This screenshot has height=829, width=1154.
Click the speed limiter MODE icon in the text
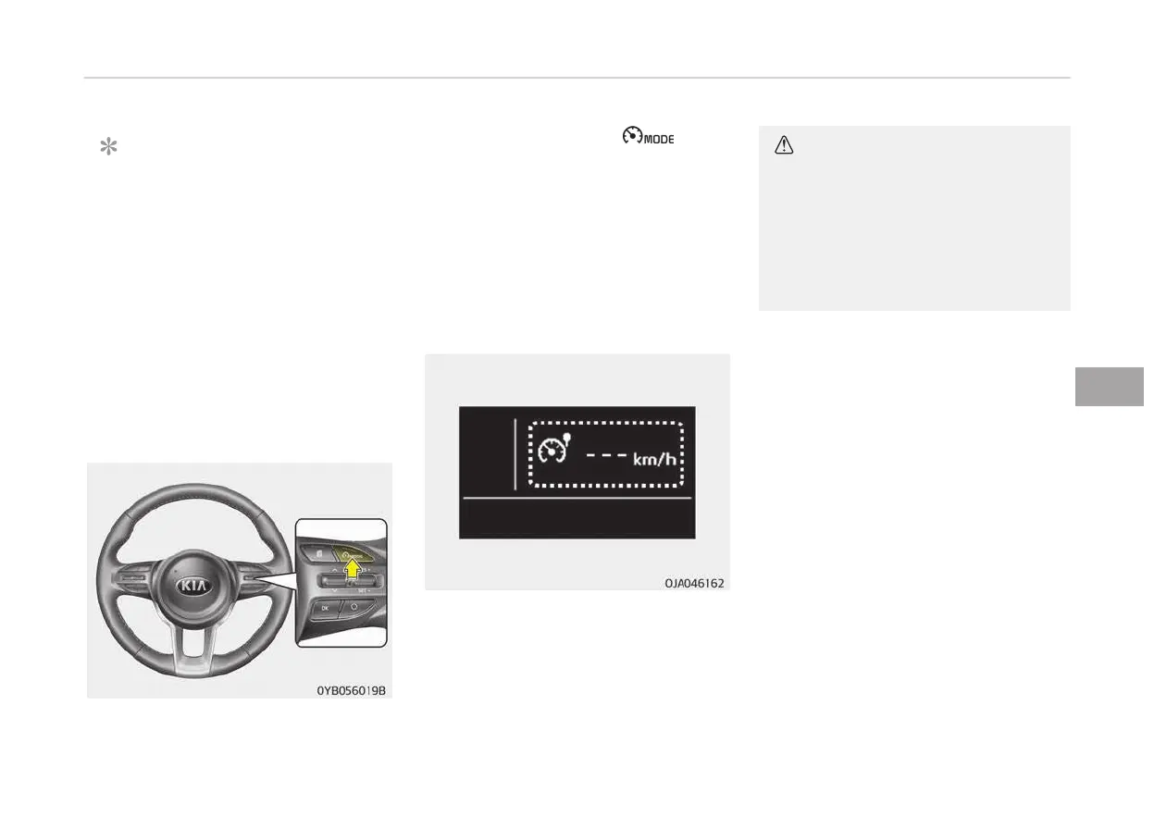[649, 137]
